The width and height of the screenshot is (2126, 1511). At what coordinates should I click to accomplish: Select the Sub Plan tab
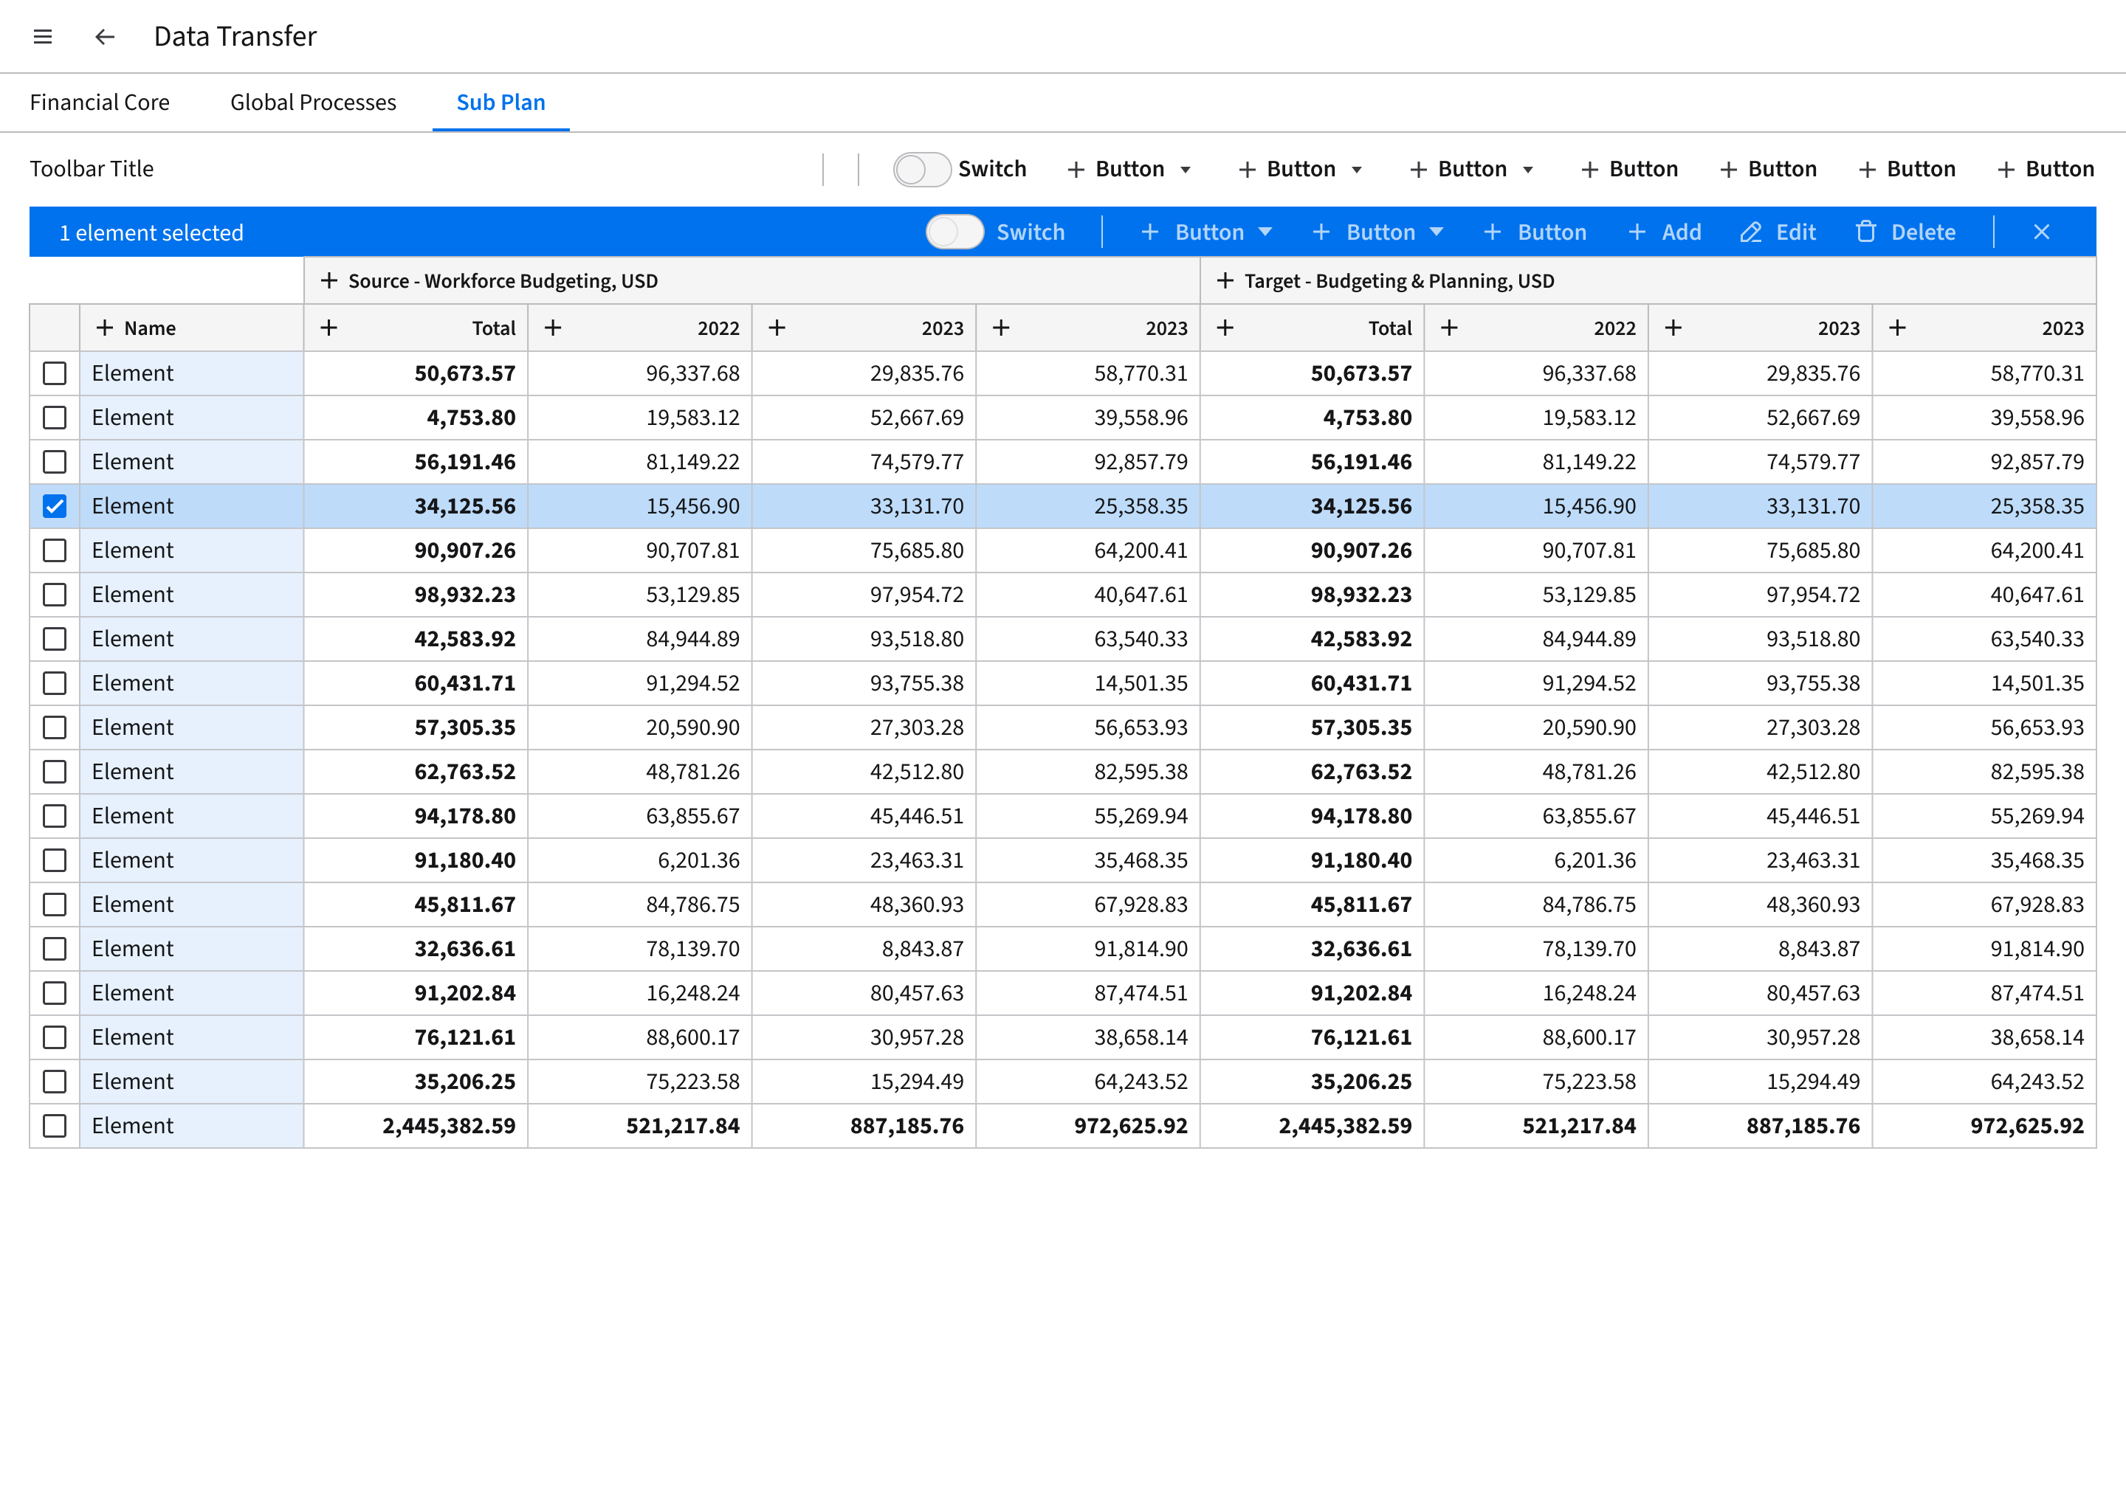(x=500, y=103)
